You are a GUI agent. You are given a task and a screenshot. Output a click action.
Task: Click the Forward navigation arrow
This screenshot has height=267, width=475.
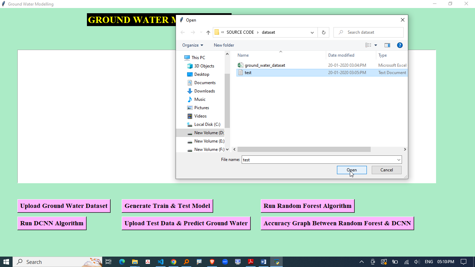193,32
